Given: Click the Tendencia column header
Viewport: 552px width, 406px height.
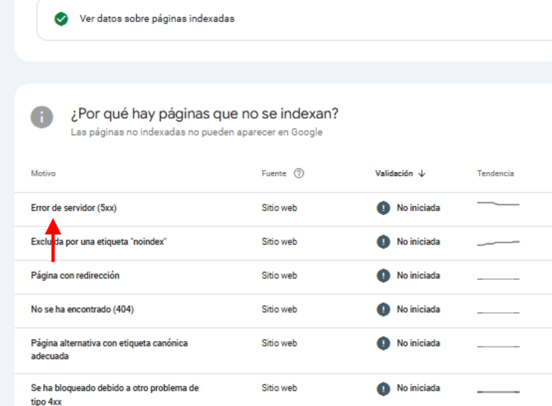Looking at the screenshot, I should click(x=495, y=173).
